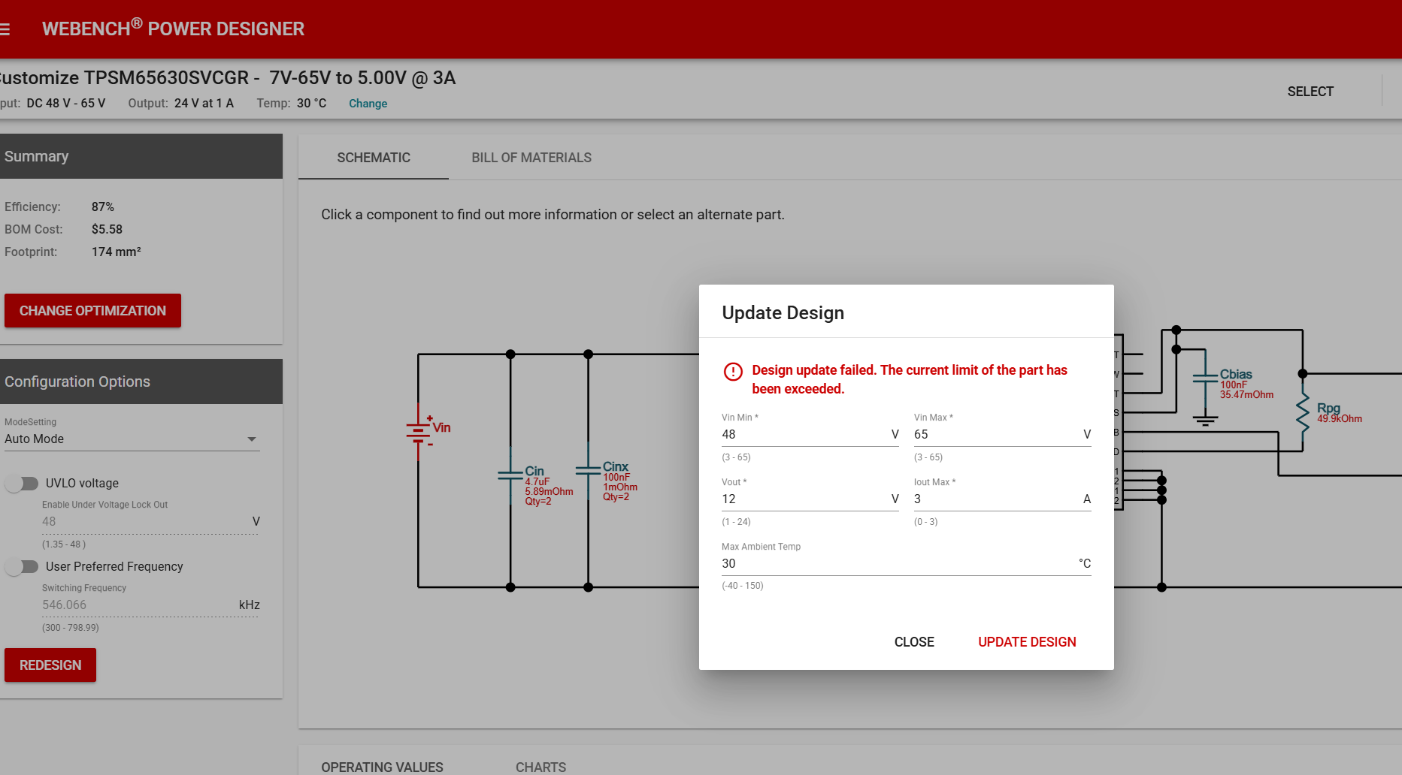Click the Efficiency value 87%
This screenshot has width=1402, height=775.
point(103,207)
